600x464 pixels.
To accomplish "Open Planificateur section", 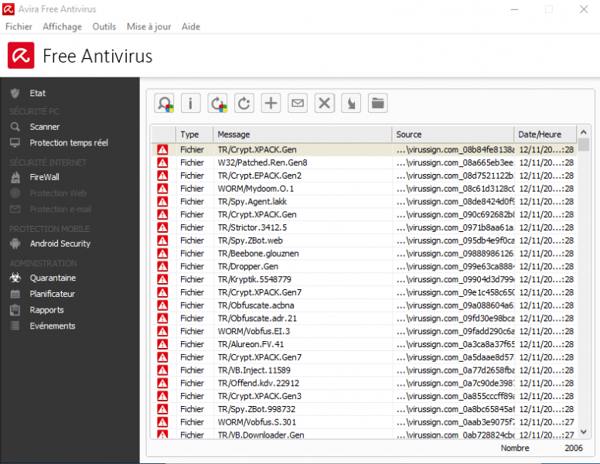I will [x=53, y=294].
